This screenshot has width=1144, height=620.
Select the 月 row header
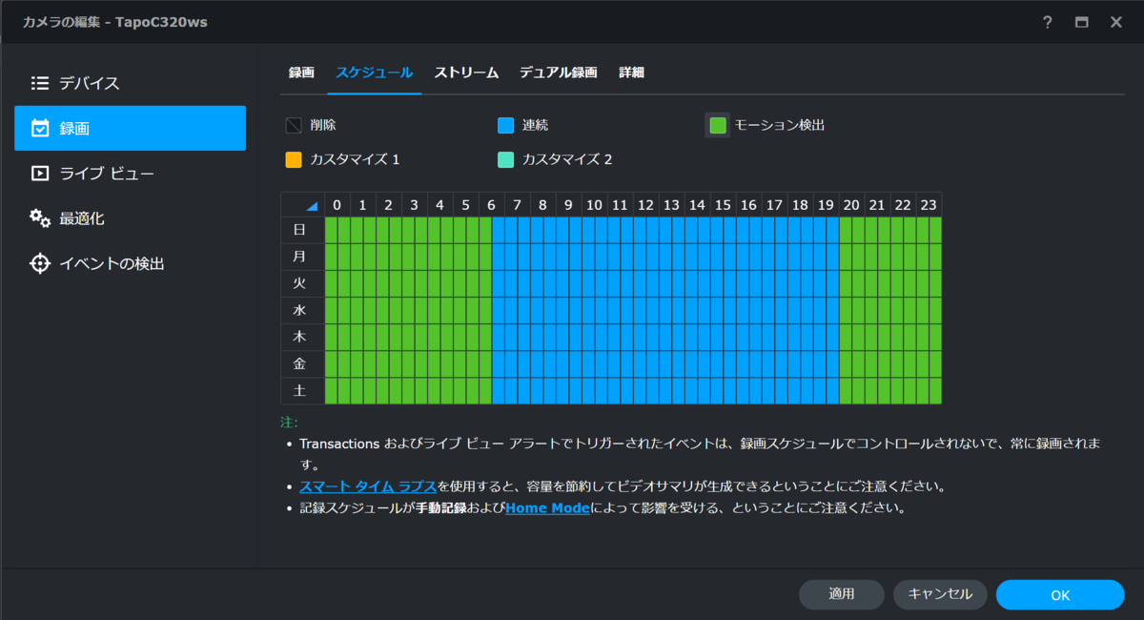302,257
